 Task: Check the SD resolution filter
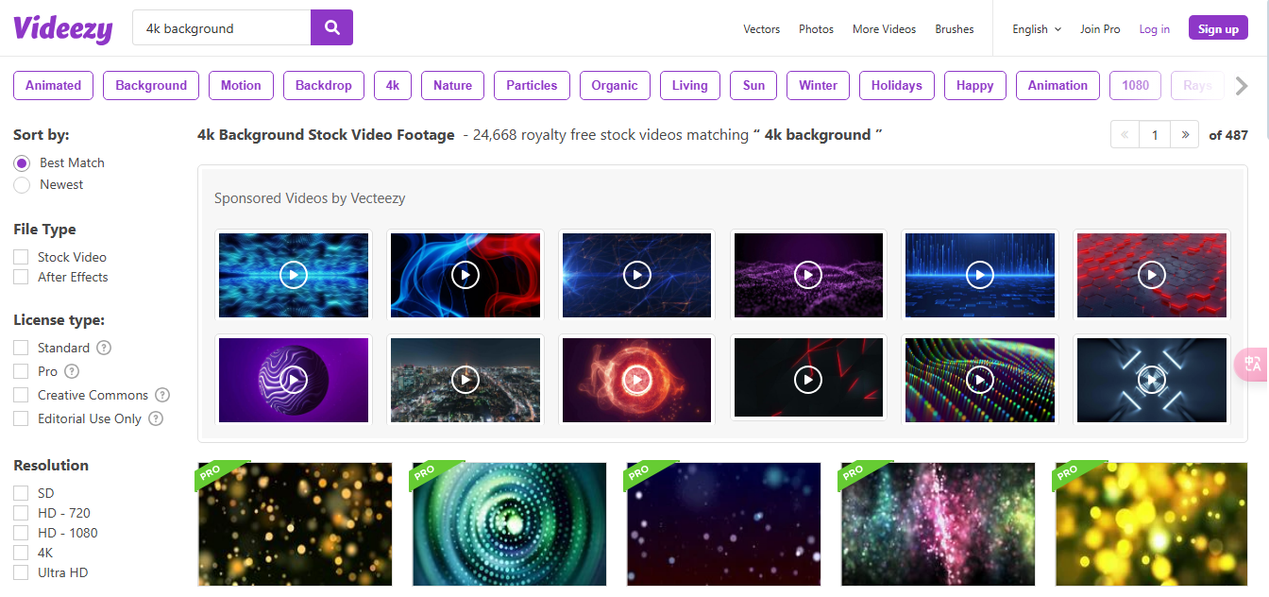pyautogui.click(x=21, y=493)
